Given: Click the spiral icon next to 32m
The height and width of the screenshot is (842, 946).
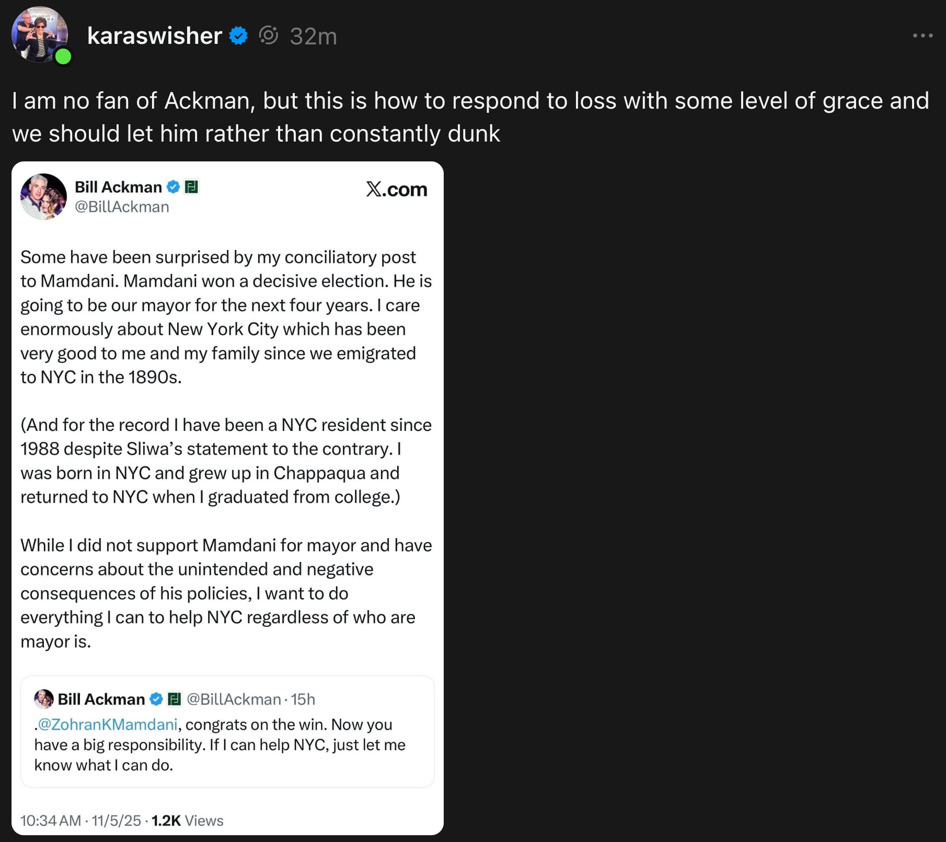Looking at the screenshot, I should tap(269, 36).
